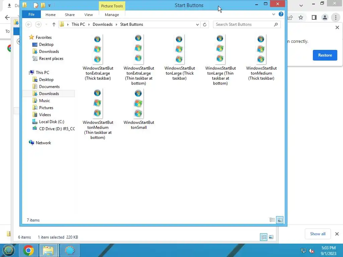Open Chrome side panel icon
The image size is (343, 257).
tap(314, 17)
